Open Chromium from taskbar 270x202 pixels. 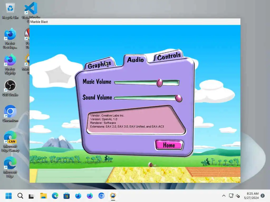[102, 196]
